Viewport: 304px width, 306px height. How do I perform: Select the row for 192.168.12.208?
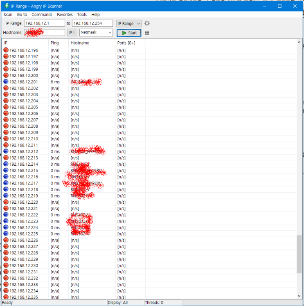[149, 126]
